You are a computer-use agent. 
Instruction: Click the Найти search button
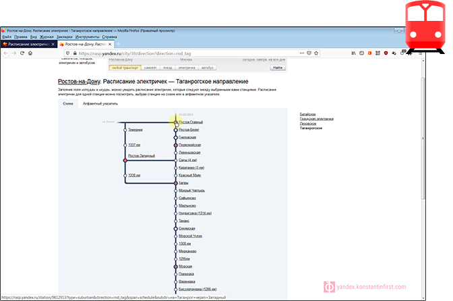(x=278, y=67)
